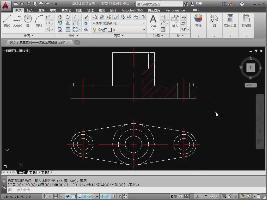267x200 pixels.
Task: Select the Line (直线) tool
Action: (7, 21)
